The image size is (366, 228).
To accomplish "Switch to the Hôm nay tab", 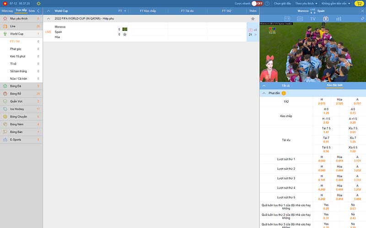I will click(x=7, y=11).
